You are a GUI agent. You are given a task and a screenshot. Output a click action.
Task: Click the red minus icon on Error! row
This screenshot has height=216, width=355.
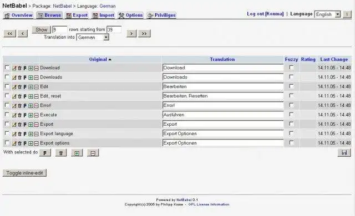36,106
